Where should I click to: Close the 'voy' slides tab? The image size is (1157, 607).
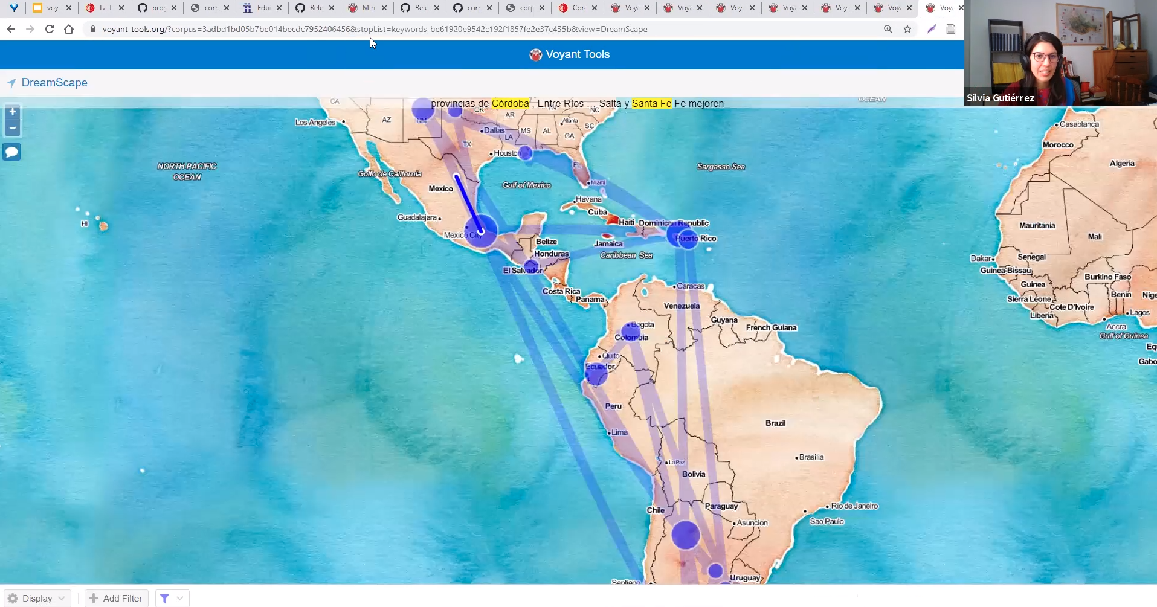tap(69, 8)
